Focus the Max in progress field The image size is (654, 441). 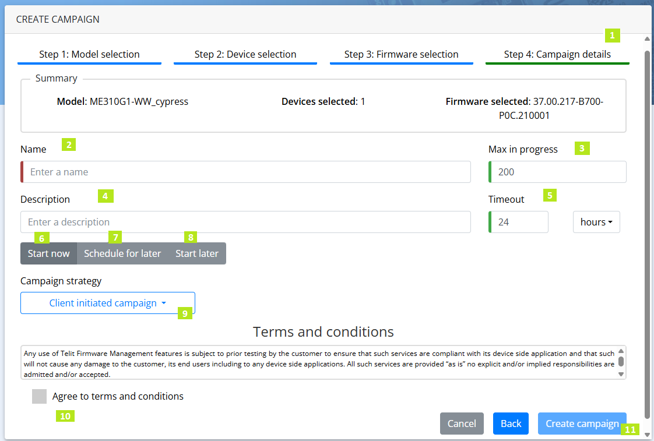click(557, 172)
